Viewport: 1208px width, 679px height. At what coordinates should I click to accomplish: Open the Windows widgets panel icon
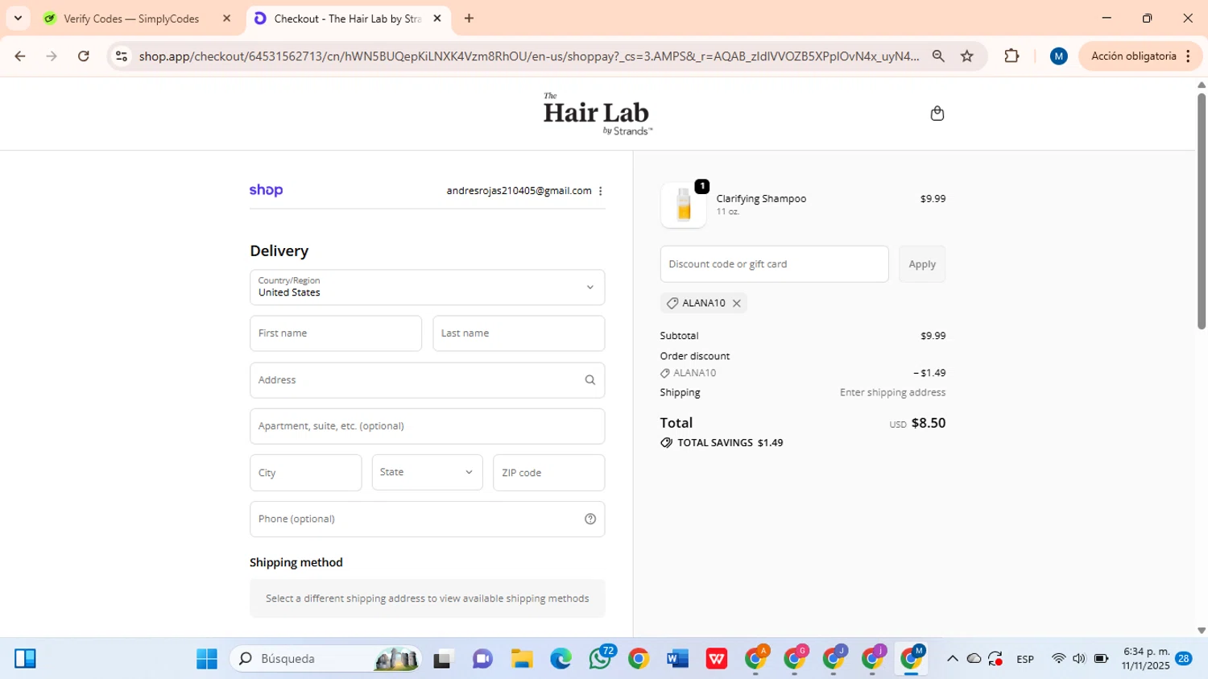25,659
